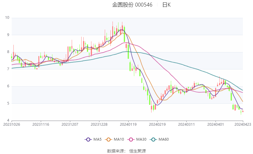The width and height of the screenshot is (253, 154).
Task: Toggle the MA10 legend line
Action: [x=115, y=139]
